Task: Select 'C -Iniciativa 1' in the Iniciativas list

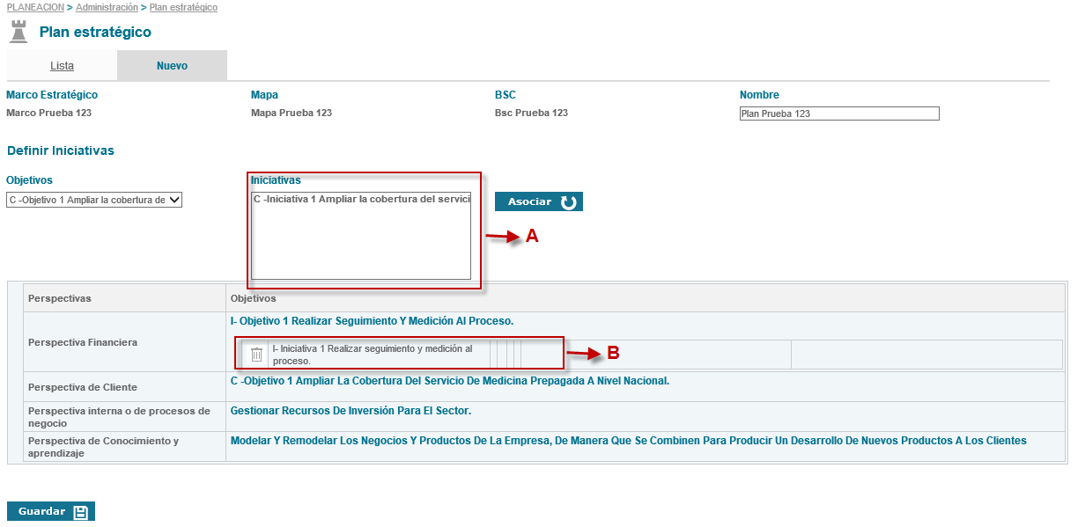Action: [361, 199]
